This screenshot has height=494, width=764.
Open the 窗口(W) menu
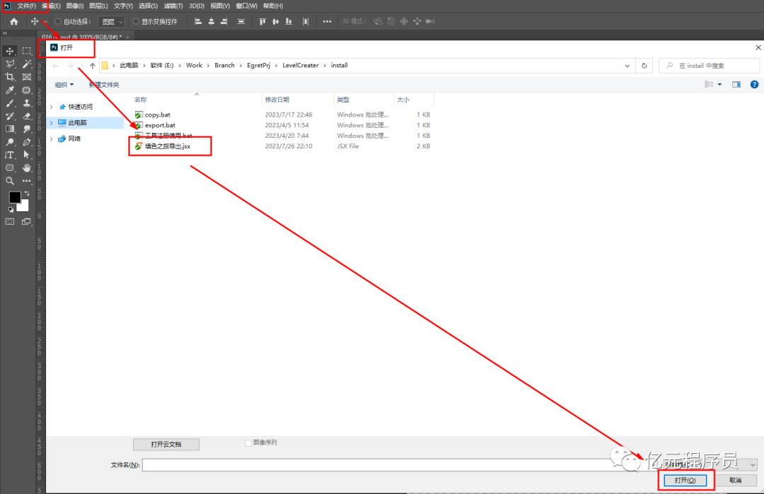tap(247, 6)
